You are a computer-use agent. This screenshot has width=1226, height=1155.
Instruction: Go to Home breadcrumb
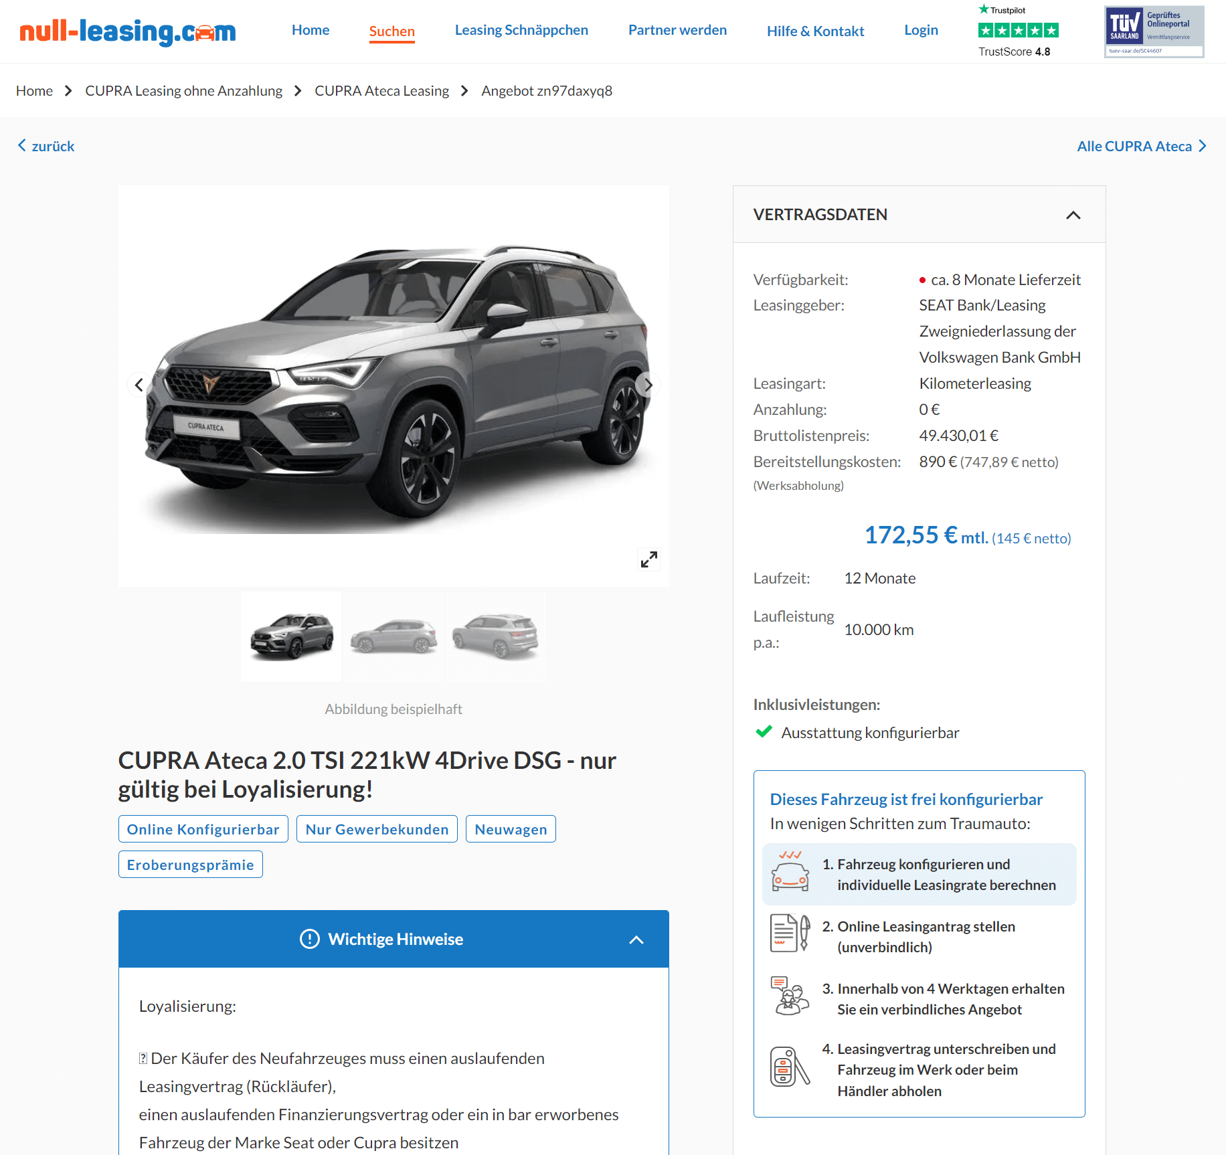34,90
